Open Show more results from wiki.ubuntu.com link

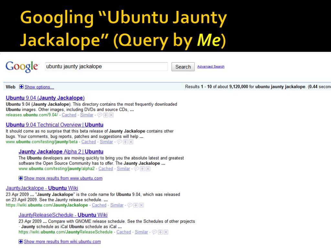click(62, 242)
